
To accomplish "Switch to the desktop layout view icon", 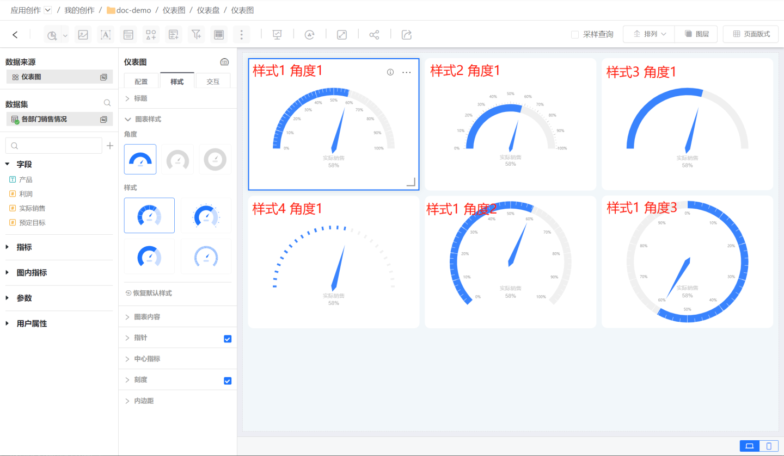I will (x=749, y=446).
